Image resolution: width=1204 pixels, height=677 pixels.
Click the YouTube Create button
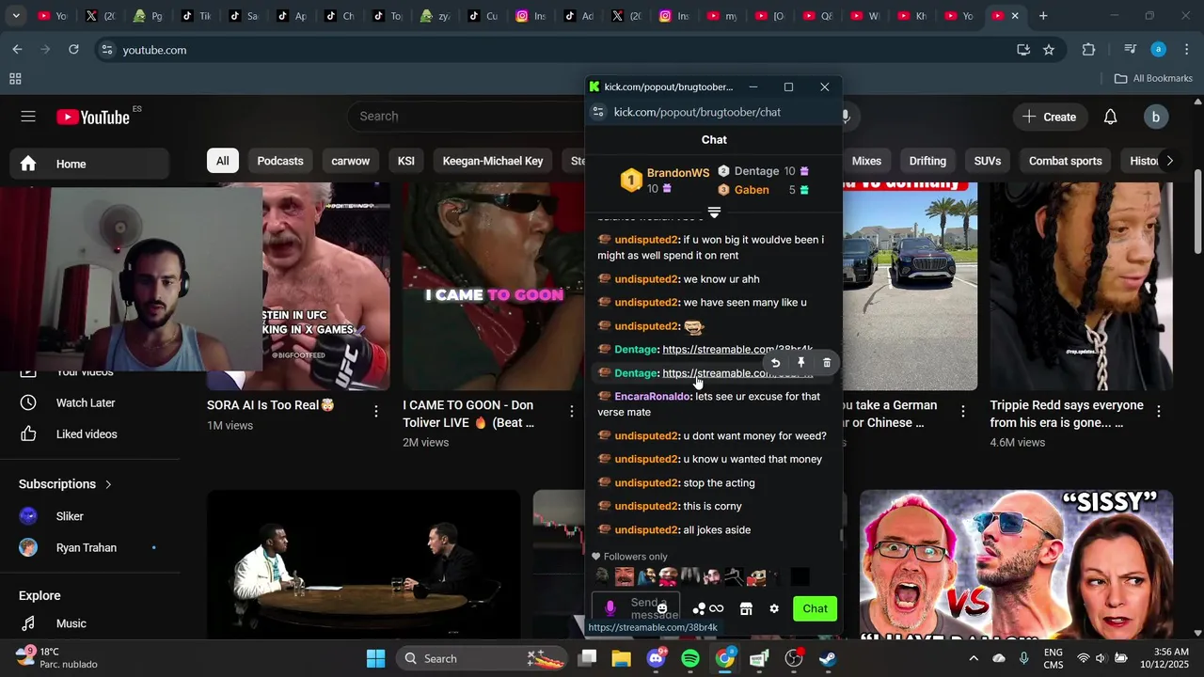tap(1050, 117)
